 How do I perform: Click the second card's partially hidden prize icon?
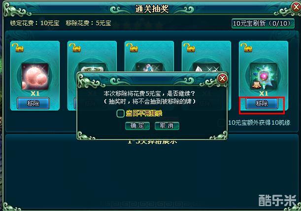click(x=92, y=67)
